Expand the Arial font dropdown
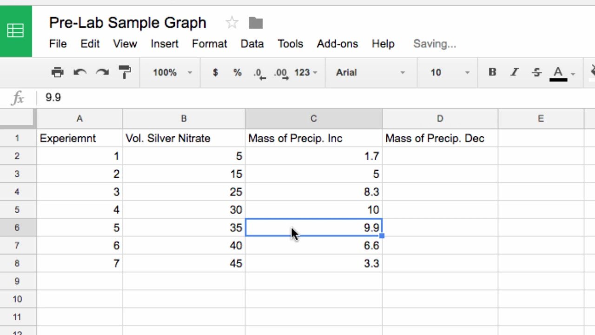595x335 pixels. pyautogui.click(x=370, y=73)
